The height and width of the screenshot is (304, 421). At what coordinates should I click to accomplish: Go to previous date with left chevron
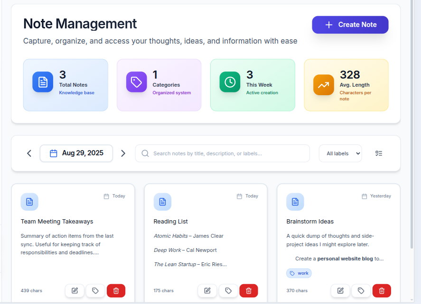[x=29, y=153]
